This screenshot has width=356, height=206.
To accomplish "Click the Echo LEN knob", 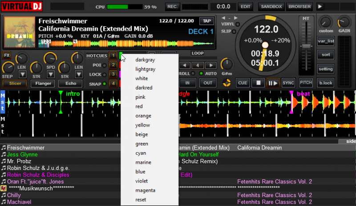I will [77, 59].
